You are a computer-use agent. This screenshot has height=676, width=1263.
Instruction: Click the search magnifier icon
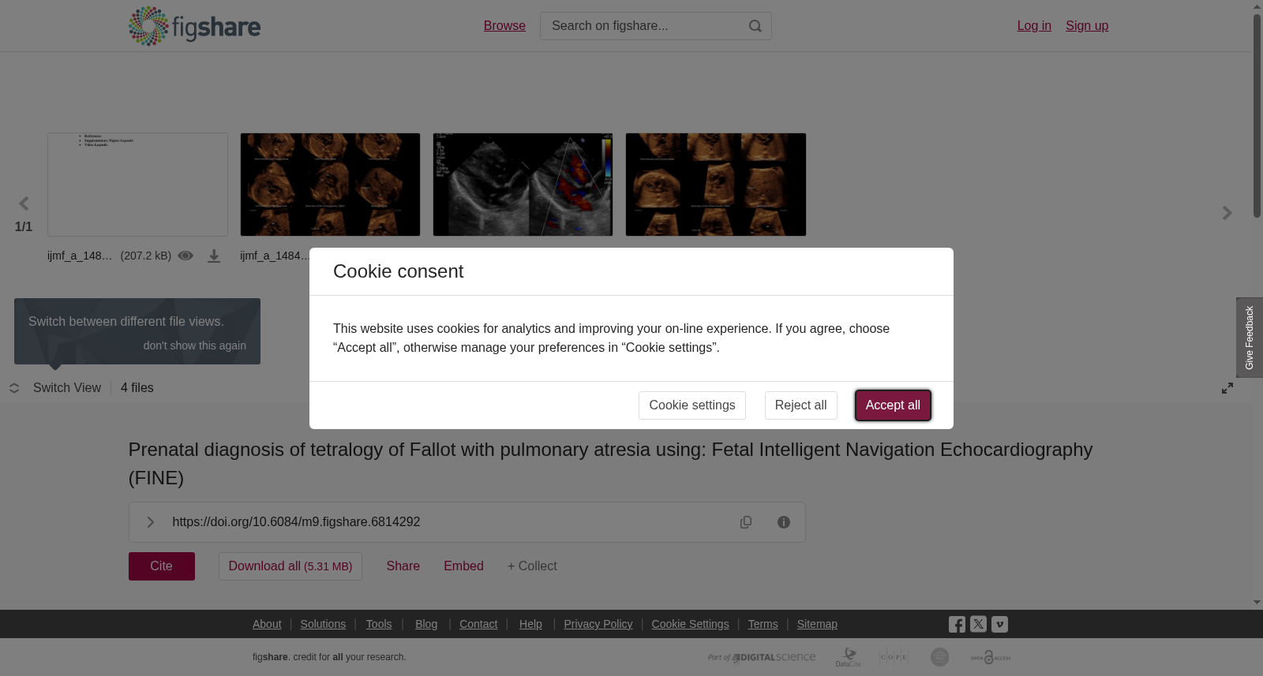755,26
